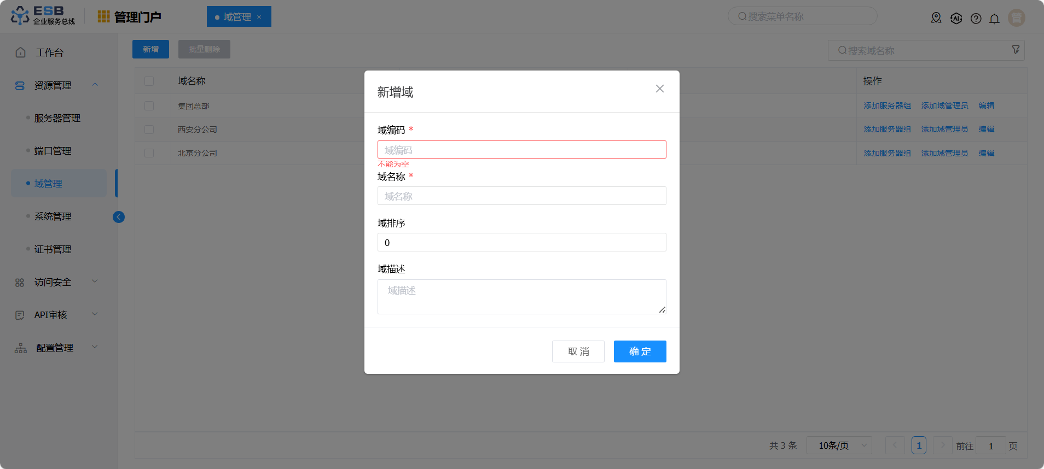Click the notification bell icon
This screenshot has height=469, width=1044.
(994, 19)
